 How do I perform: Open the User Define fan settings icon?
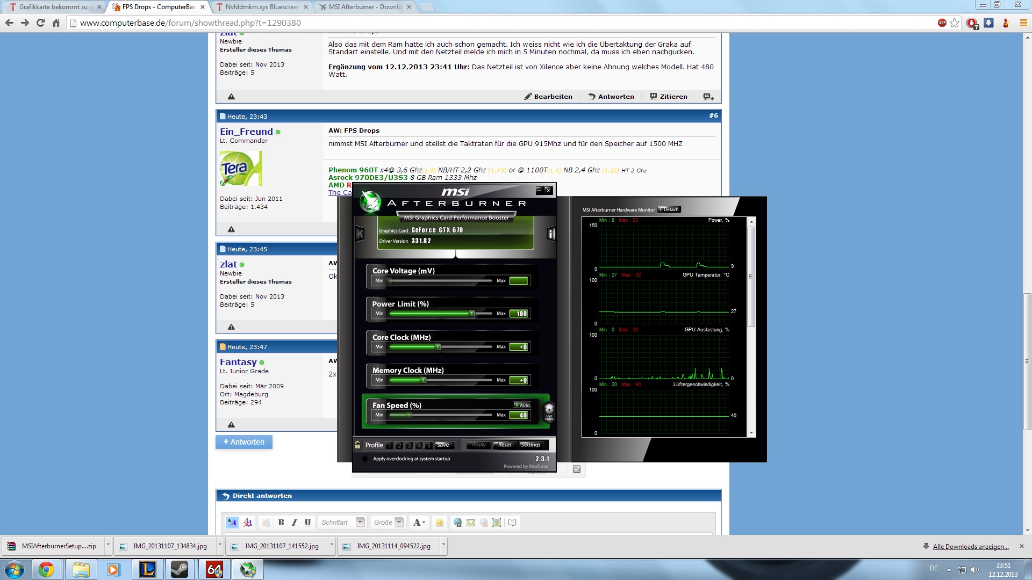549,411
